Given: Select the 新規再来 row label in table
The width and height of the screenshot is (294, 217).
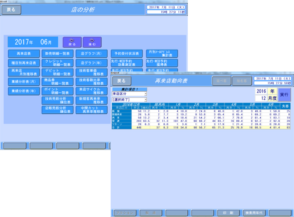Looking at the screenshot, I should (122, 114).
